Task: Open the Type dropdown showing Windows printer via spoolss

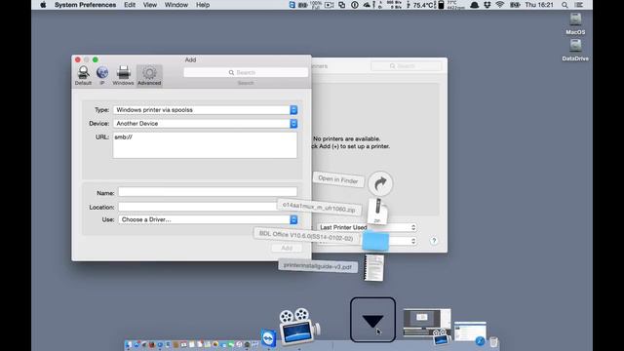Action: click(x=205, y=110)
